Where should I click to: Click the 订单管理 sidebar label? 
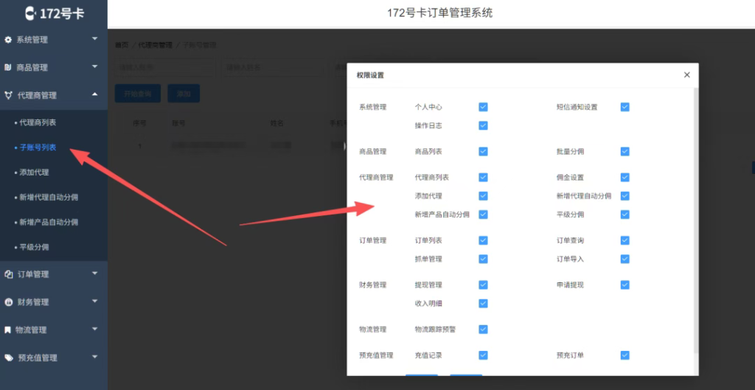coord(33,274)
